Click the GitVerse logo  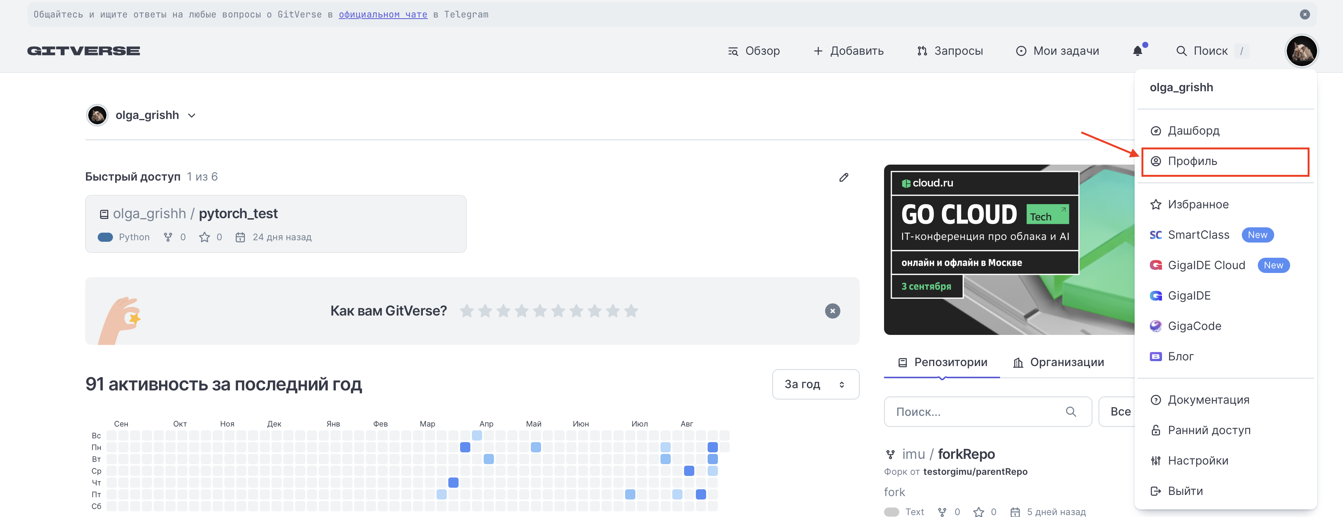point(83,51)
